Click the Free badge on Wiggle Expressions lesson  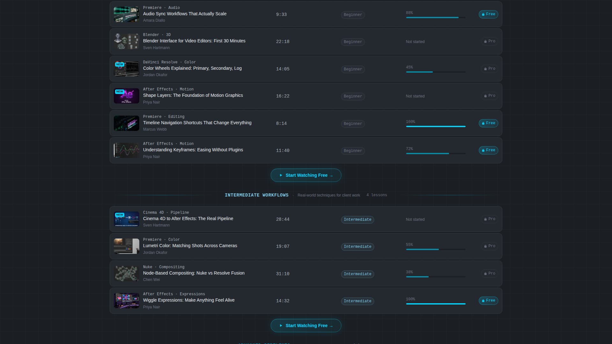coord(488,301)
